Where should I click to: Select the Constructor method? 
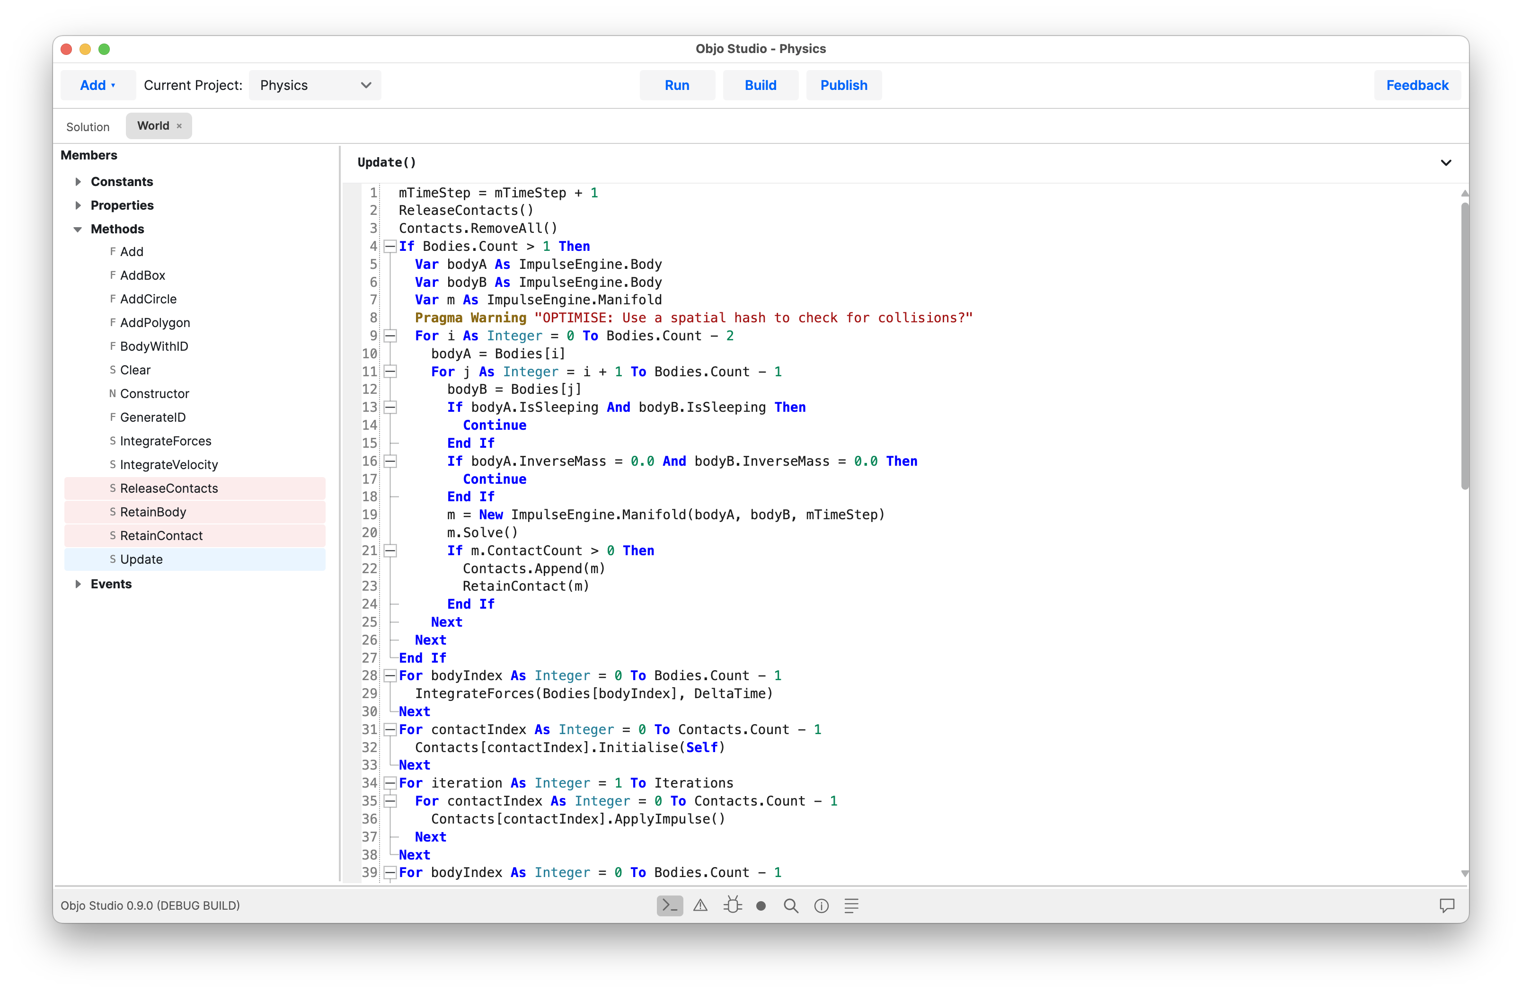[195, 394]
